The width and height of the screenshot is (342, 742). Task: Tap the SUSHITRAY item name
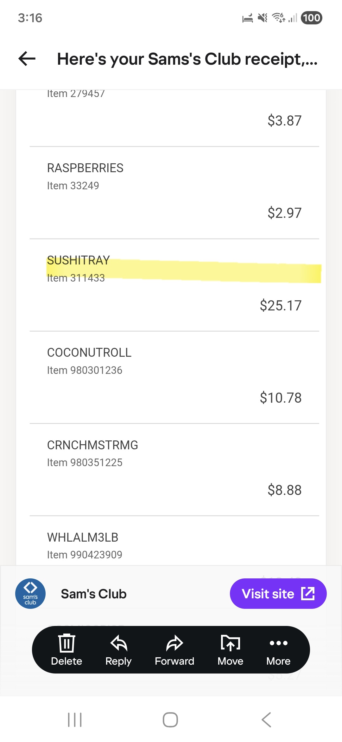[x=79, y=260]
